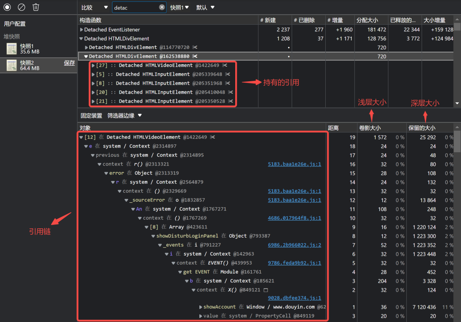The height and width of the screenshot is (322, 461).
Task: Click scissors icon beside HTMLInputElement @205351968
Action: pyautogui.click(x=228, y=83)
